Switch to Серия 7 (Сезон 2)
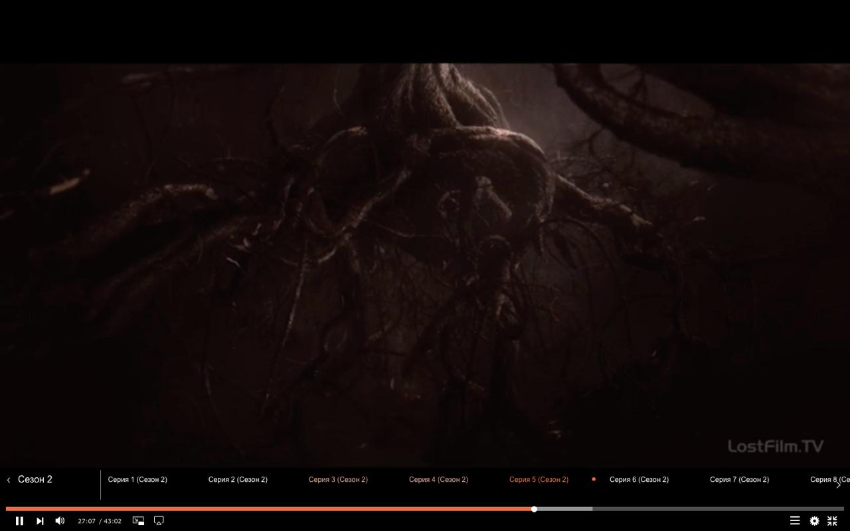The width and height of the screenshot is (850, 531). click(739, 479)
